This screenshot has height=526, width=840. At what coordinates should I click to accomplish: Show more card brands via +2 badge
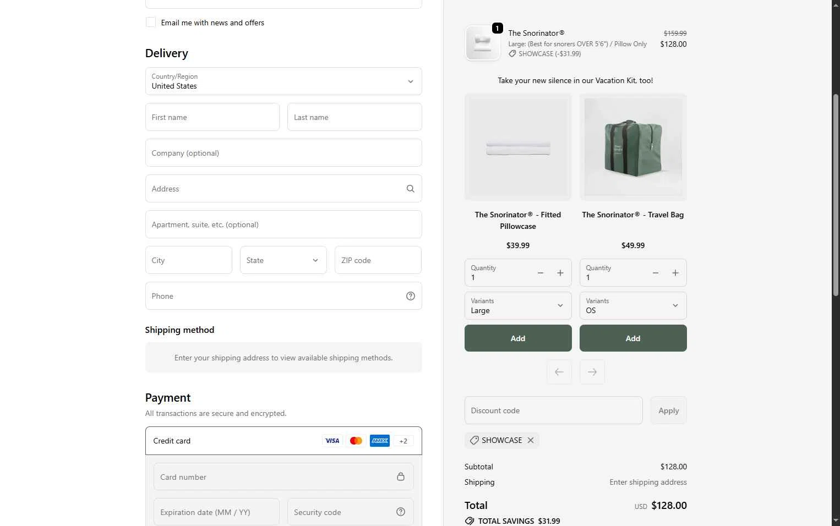click(x=403, y=441)
